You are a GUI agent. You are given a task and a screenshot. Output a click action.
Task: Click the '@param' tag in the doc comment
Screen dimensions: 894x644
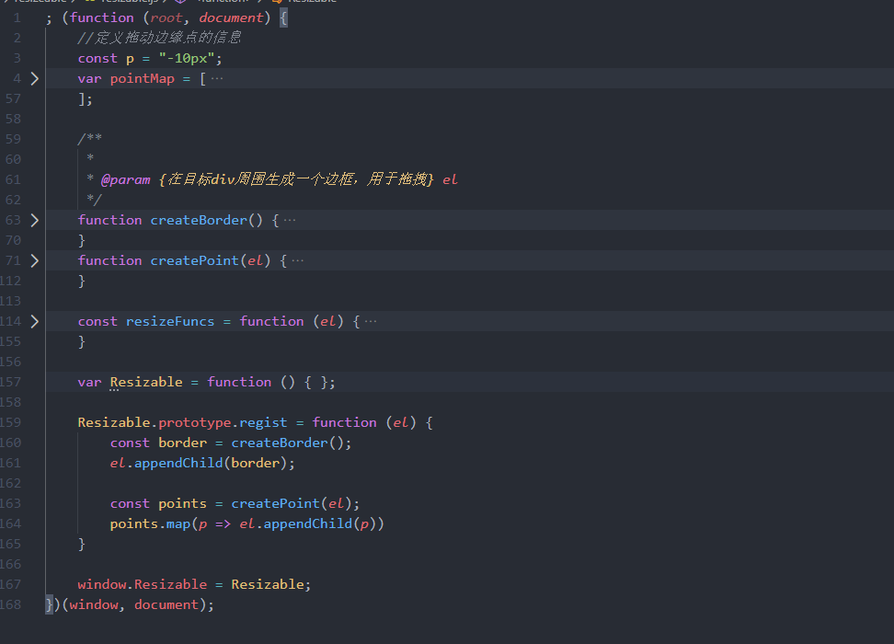point(125,179)
